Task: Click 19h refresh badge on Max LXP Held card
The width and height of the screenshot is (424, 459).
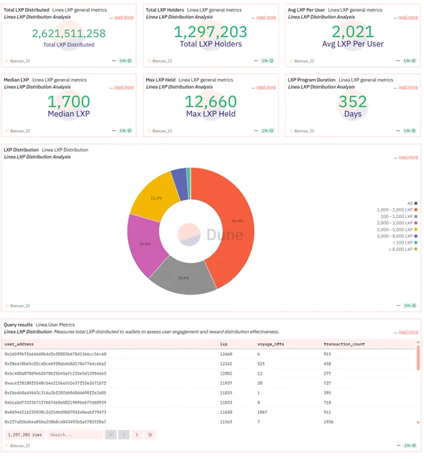Action: click(267, 131)
